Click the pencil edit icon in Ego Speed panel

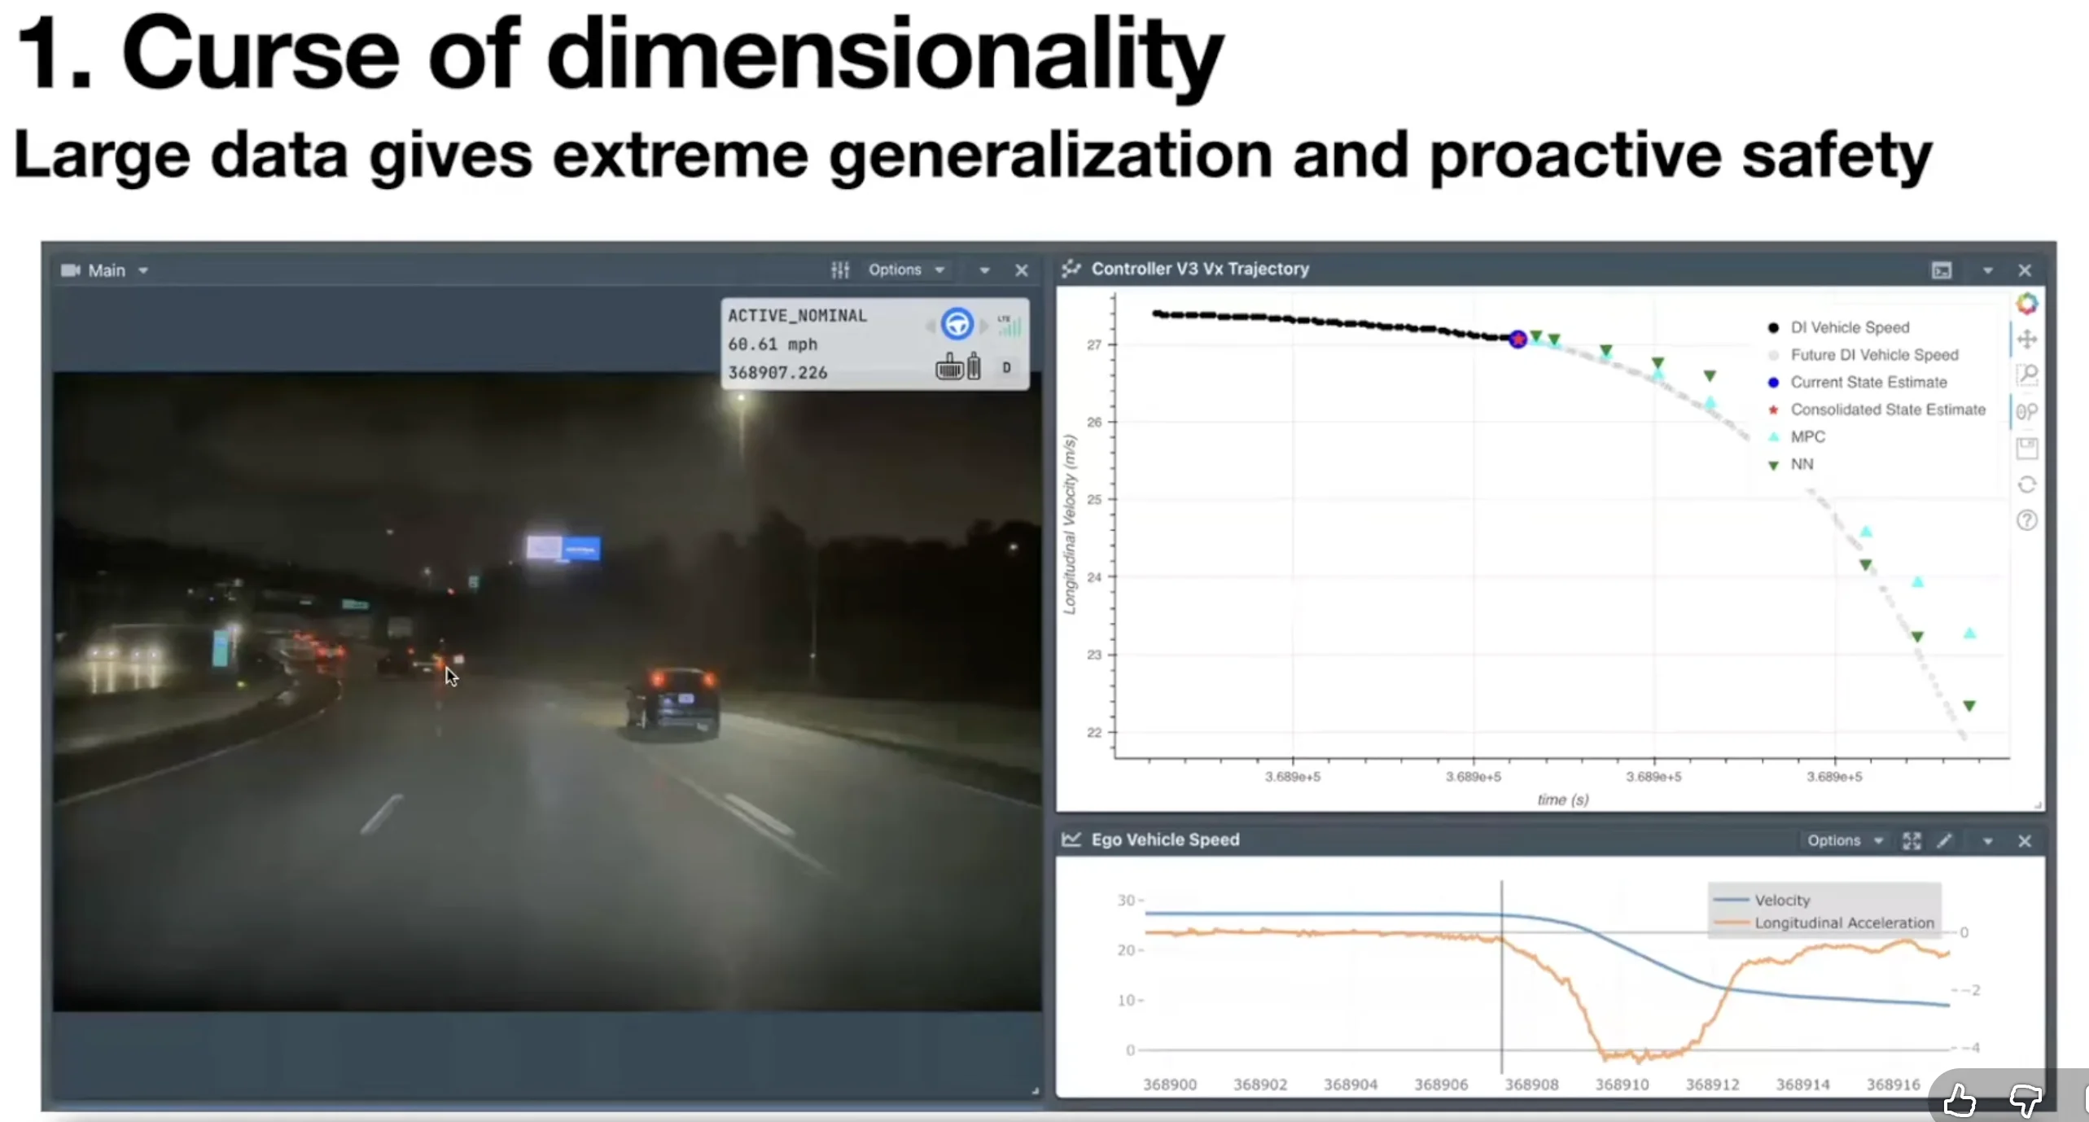click(1944, 841)
